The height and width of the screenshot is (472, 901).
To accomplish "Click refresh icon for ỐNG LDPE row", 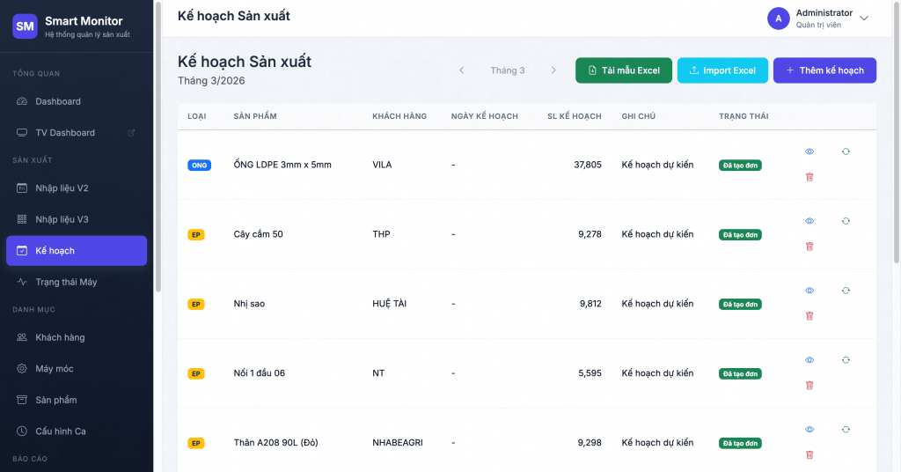I will point(846,151).
